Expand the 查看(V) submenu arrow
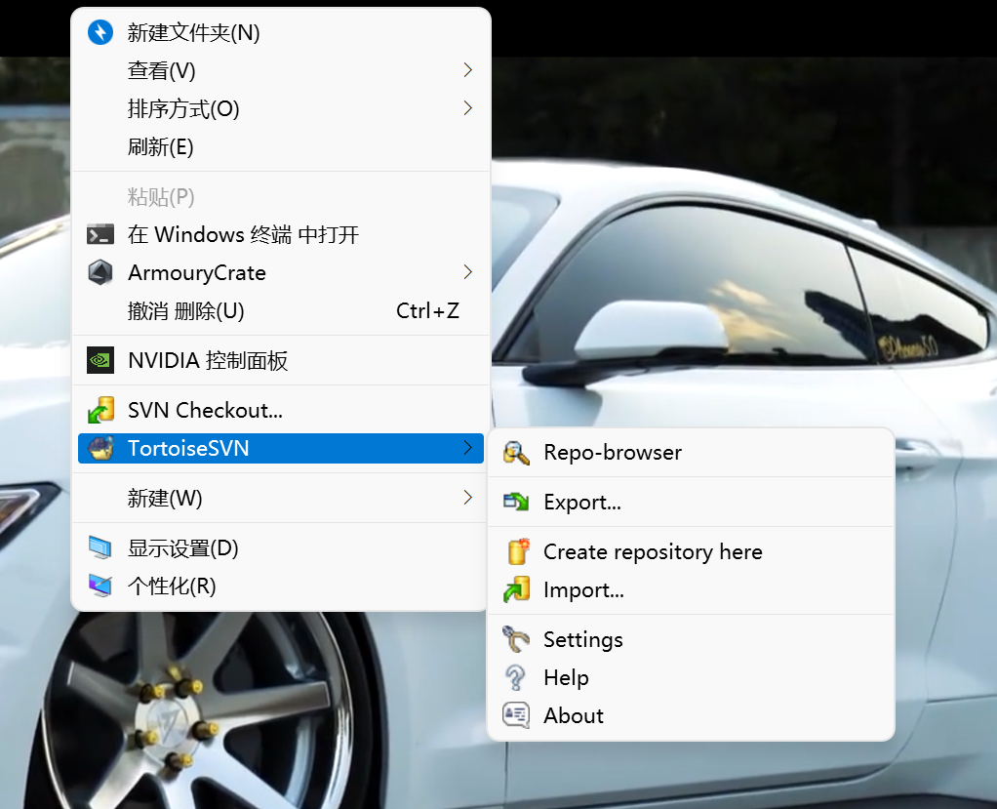The height and width of the screenshot is (809, 997). point(468,70)
